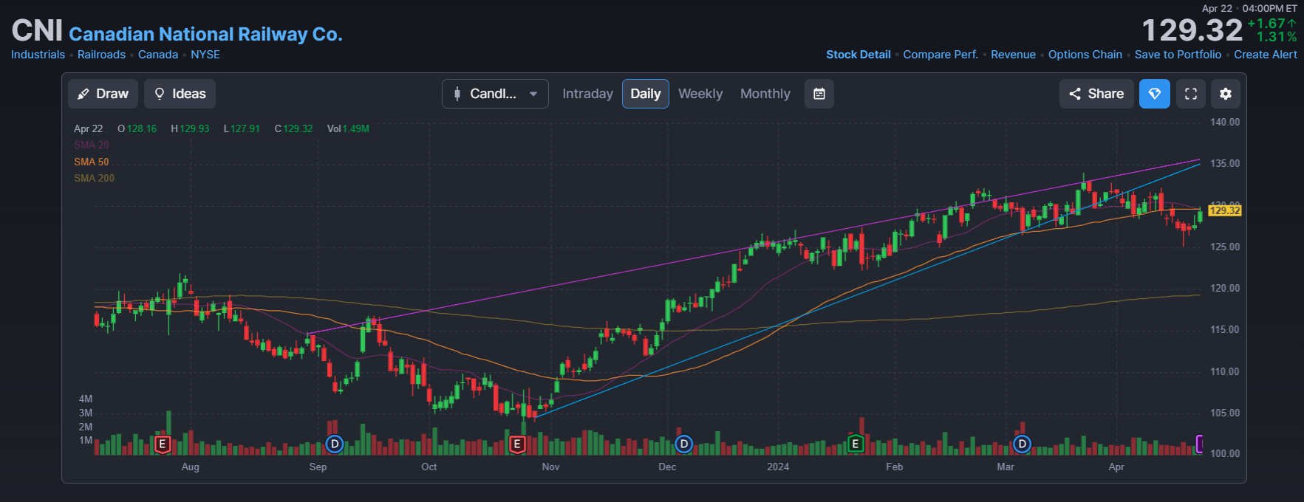Image resolution: width=1304 pixels, height=502 pixels.
Task: Click the Vol 1.49M readout
Action: (348, 128)
